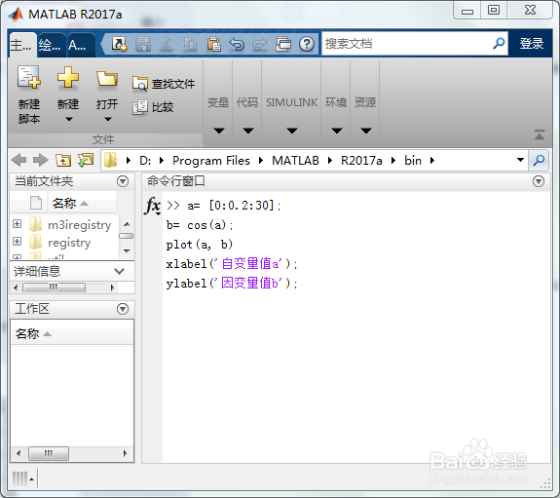Click the Paste clipboard icon
560x498 pixels.
point(213,44)
